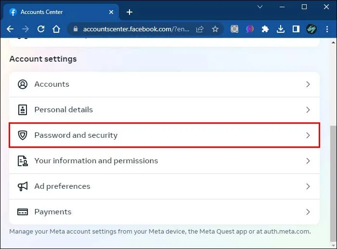The width and height of the screenshot is (337, 249).
Task: Open the extensions puzzle piece icon
Action: coord(265,29)
